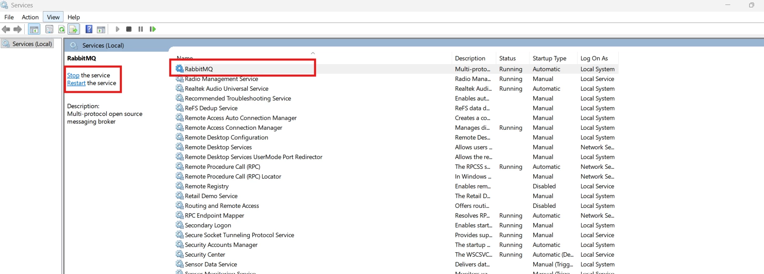The height and width of the screenshot is (274, 764).
Task: Toggle Show/Hide Action Pane toolbar icon
Action: coord(101,29)
